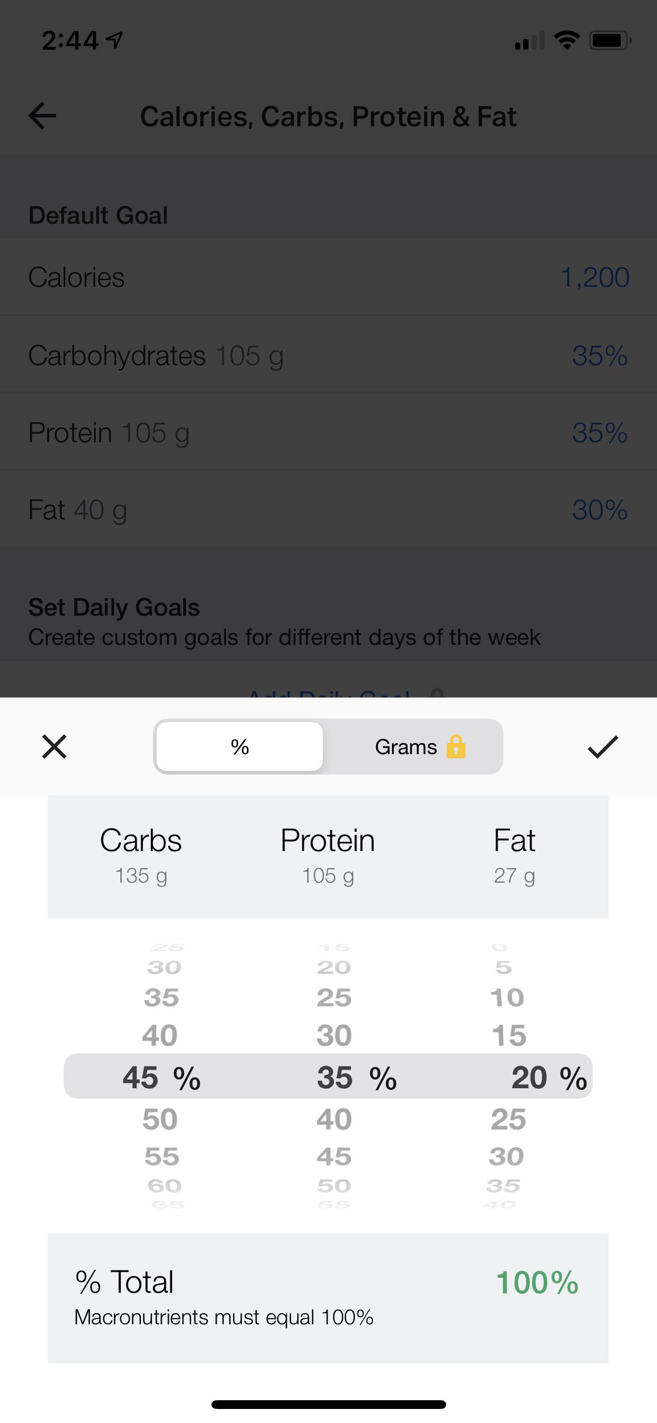This screenshot has width=657, height=1423.
Task: Select 40 in the Protein picker
Action: point(334,1120)
